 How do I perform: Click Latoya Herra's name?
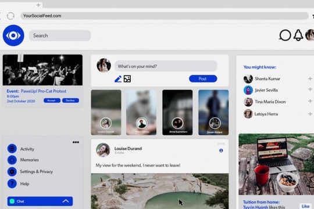[266, 114]
